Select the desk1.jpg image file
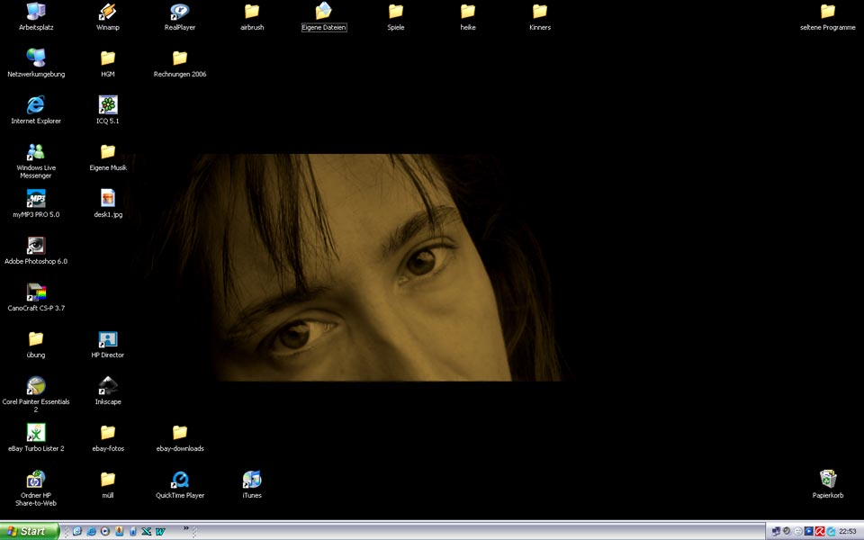The height and width of the screenshot is (540, 864). 108,199
